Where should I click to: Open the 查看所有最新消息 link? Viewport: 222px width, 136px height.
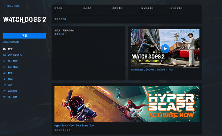(x=62, y=130)
